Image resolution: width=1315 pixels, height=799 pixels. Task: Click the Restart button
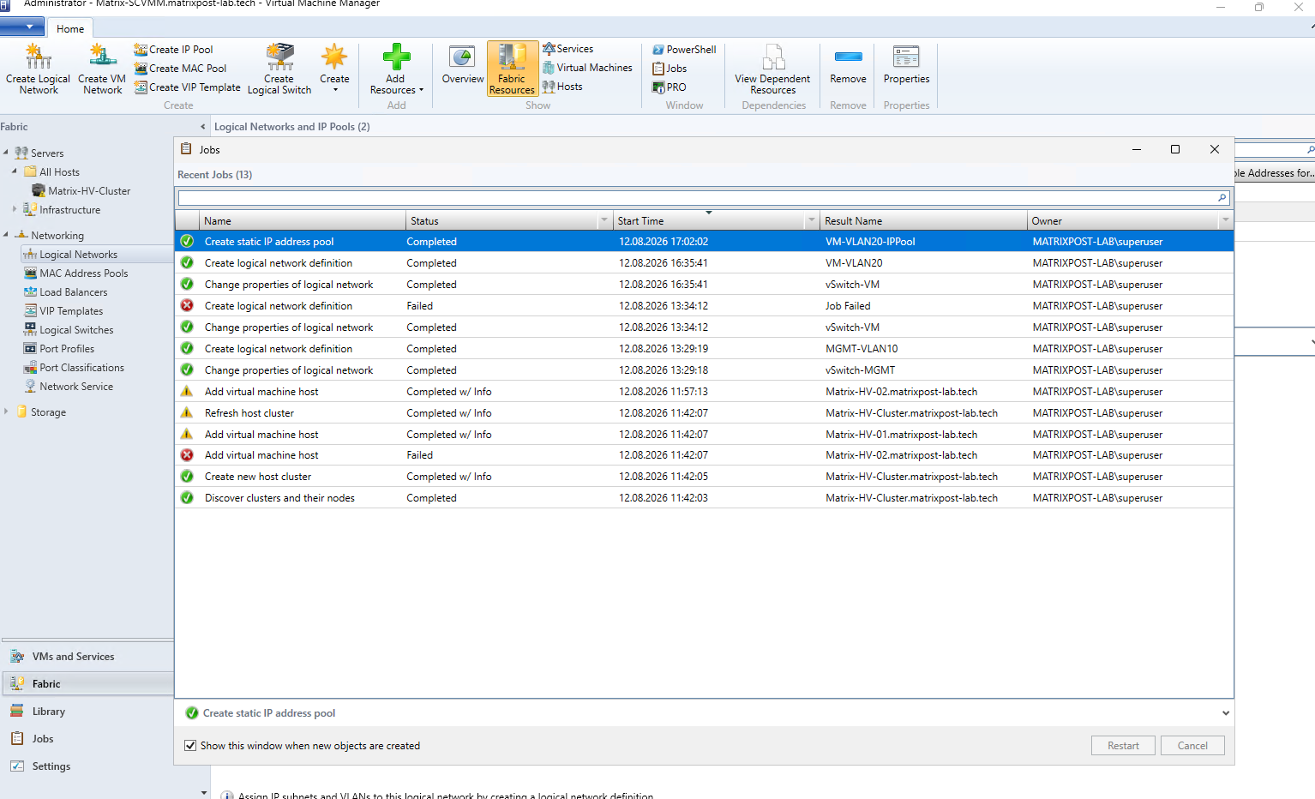click(1123, 746)
